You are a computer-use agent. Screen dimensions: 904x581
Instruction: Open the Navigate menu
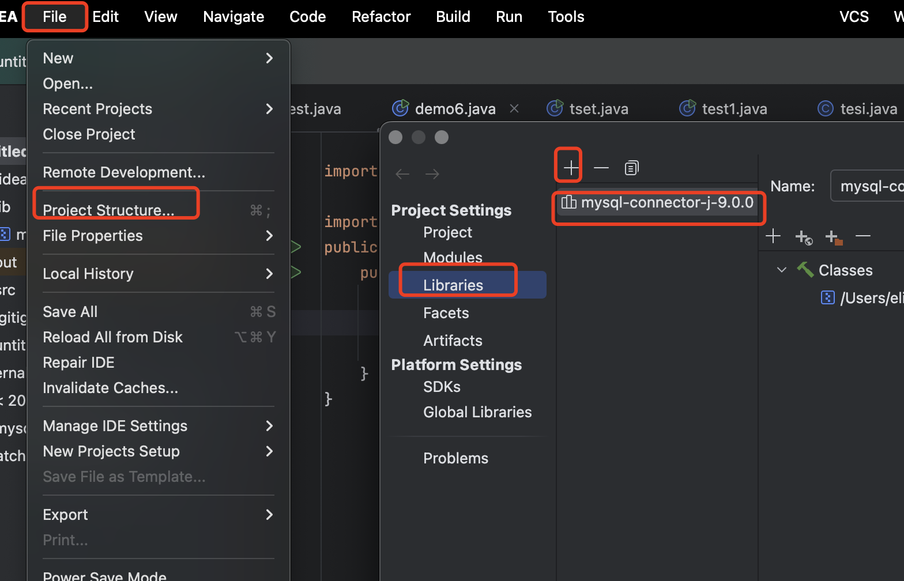233,17
